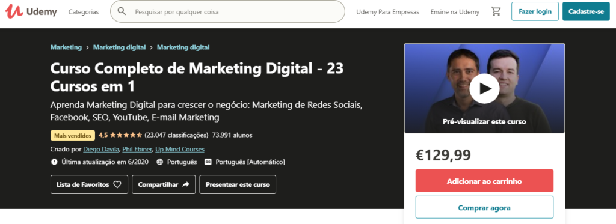The height and width of the screenshot is (224, 616).
Task: Open the last breadcrumb Marketing digital
Action: click(x=183, y=47)
